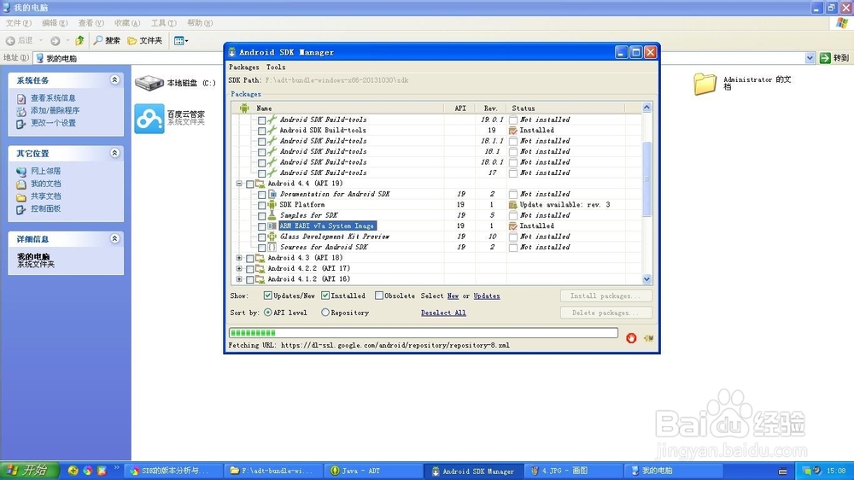
Task: Toggle the Installed show checkbox
Action: [325, 296]
